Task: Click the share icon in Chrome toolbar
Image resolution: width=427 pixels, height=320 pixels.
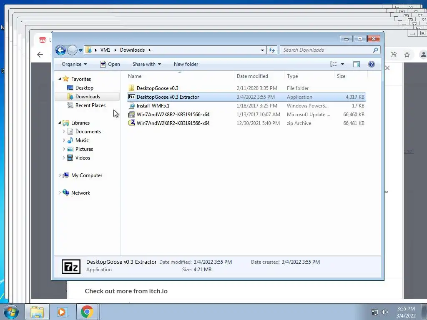Action: tap(394, 55)
